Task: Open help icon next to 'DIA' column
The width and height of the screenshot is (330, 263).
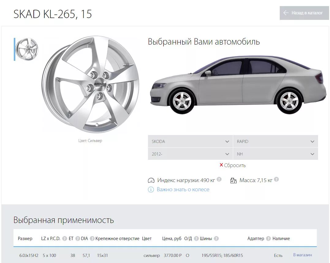Action: pos(92,239)
